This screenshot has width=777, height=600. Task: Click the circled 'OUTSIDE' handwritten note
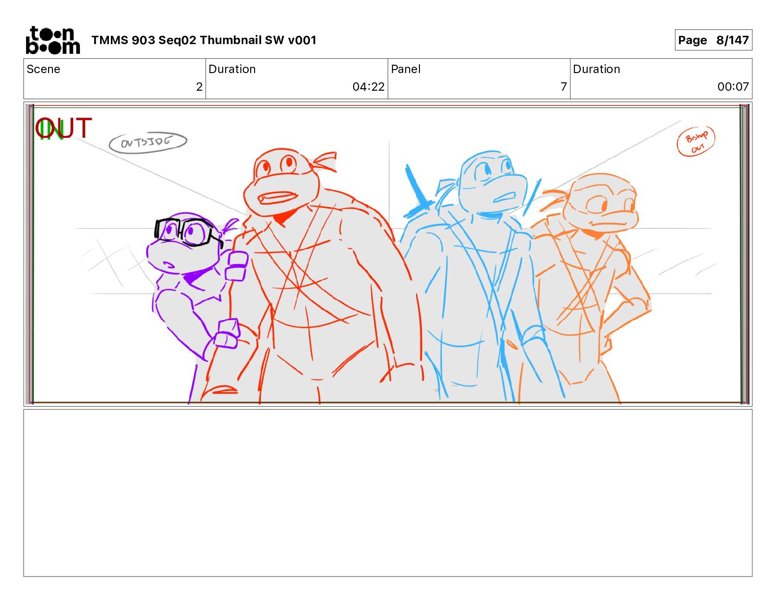(x=148, y=143)
